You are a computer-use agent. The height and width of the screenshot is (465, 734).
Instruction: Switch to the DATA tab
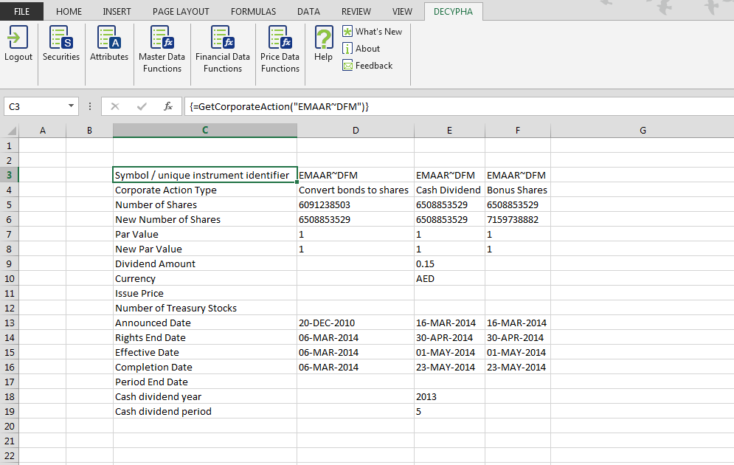coord(308,11)
